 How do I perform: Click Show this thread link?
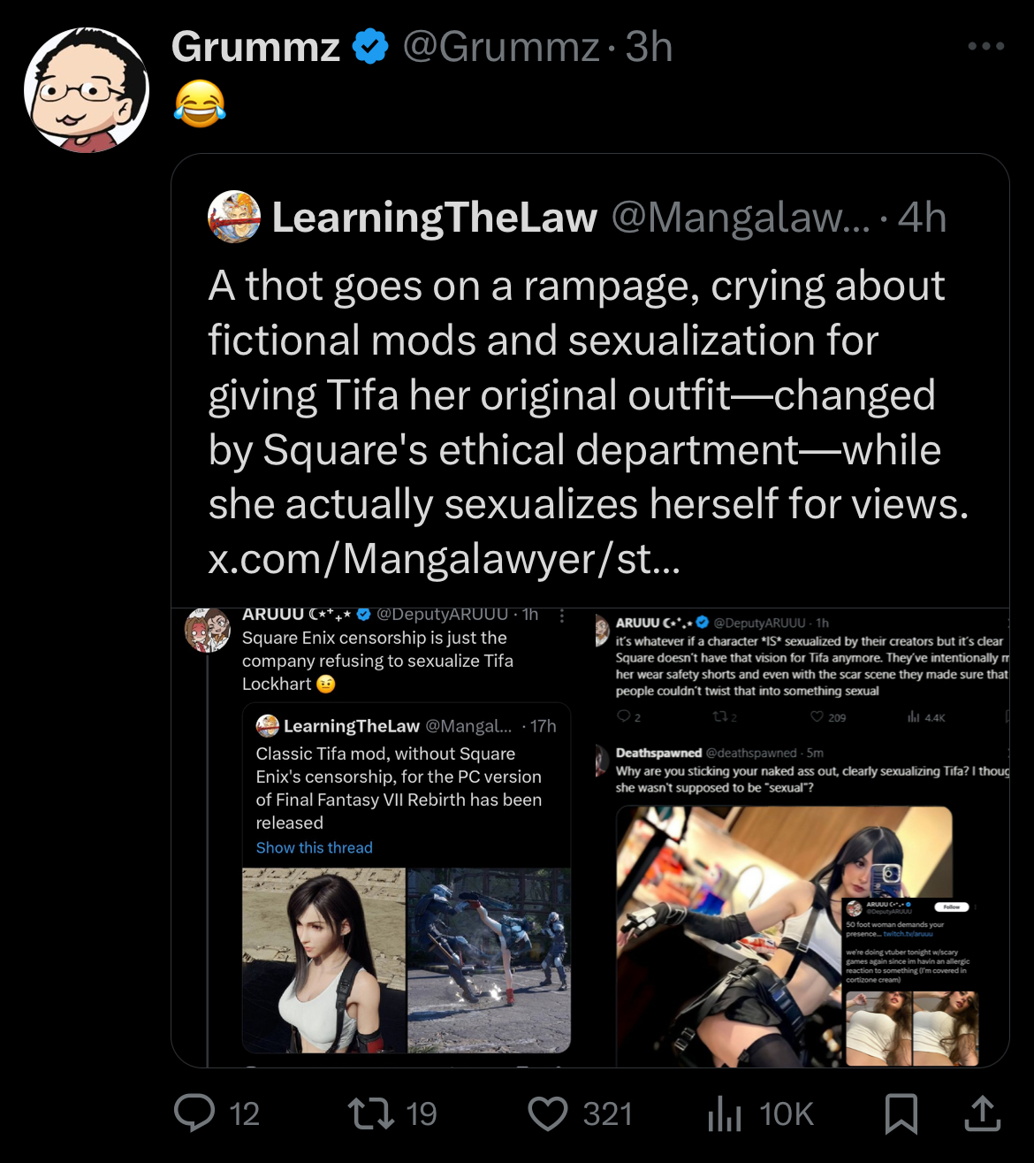tap(315, 847)
